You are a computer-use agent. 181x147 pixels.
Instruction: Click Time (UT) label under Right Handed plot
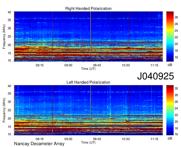(x=88, y=69)
